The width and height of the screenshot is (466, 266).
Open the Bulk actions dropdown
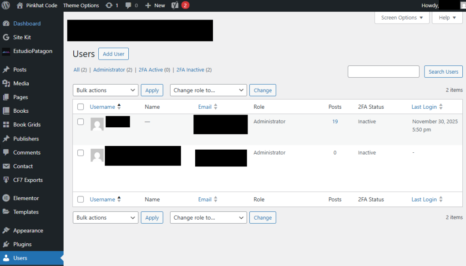tap(105, 90)
